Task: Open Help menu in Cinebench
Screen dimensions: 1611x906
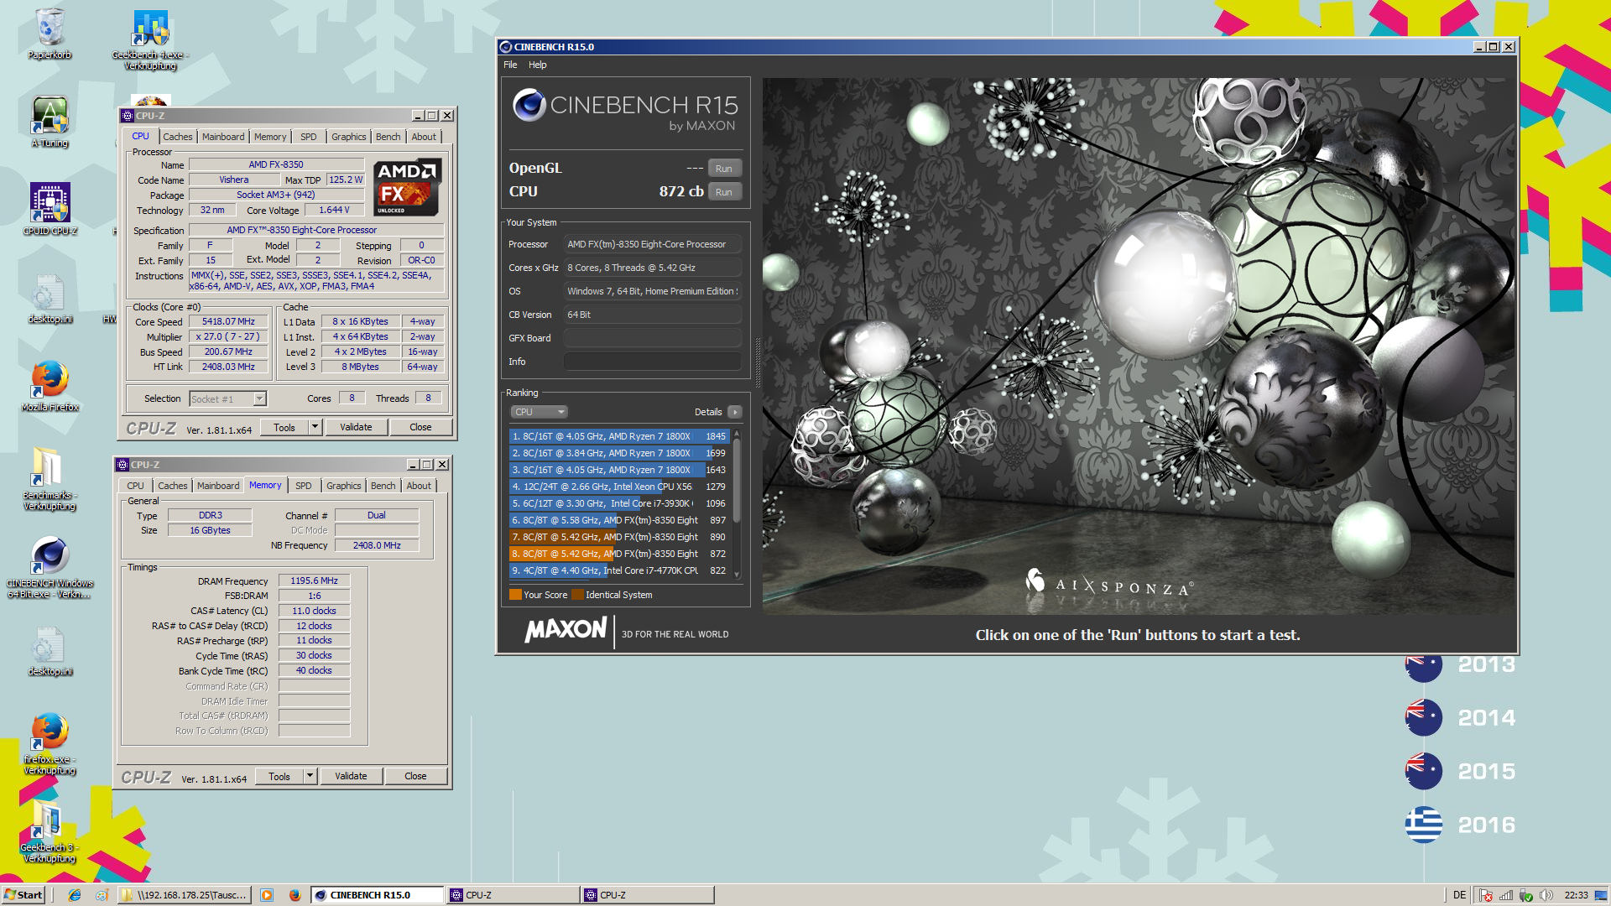Action: coord(537,65)
